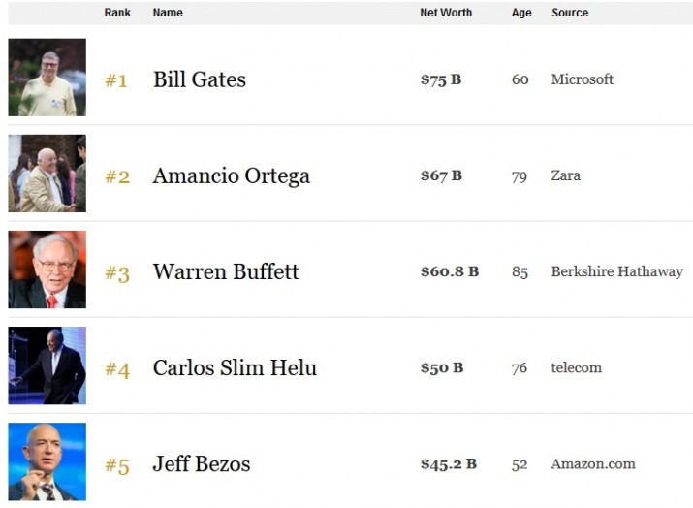The image size is (693, 508).
Task: Open the Carlos Slim Helu profile link
Action: (x=235, y=367)
